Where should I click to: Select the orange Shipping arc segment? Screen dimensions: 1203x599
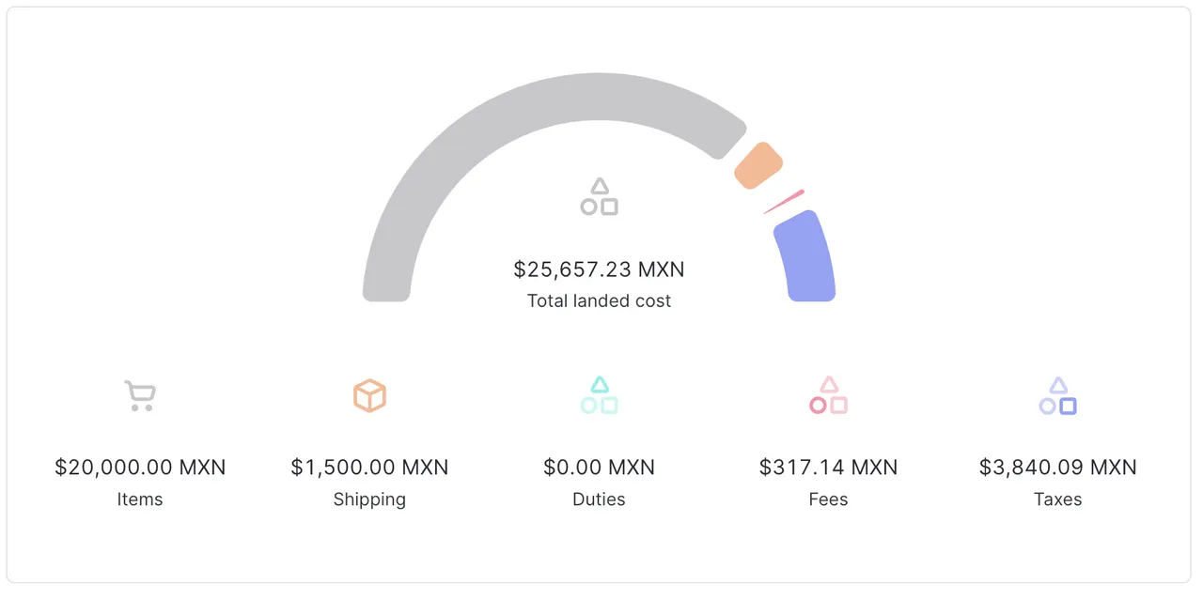758,165
